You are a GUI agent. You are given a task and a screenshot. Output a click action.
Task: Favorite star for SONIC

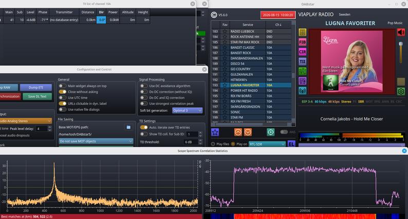225,112
